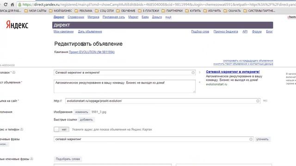This screenshot has width=296, height=166.
Task: Open the API link
Action: [x=245, y=32]
